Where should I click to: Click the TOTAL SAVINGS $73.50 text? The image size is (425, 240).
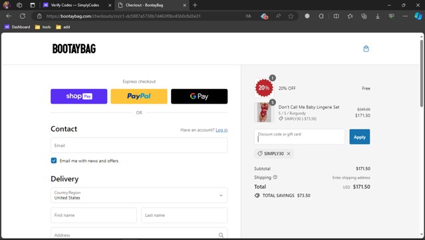pos(286,195)
